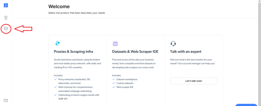Select the Talk with an expert title
The width and height of the screenshot is (261, 106).
coord(186,52)
